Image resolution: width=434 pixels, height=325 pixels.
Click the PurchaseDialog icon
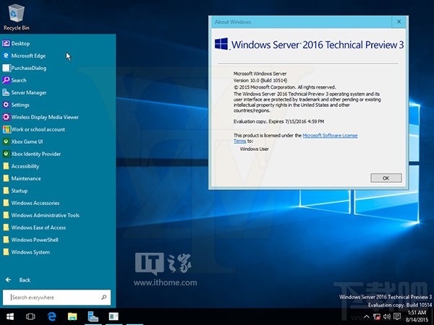tap(7, 68)
